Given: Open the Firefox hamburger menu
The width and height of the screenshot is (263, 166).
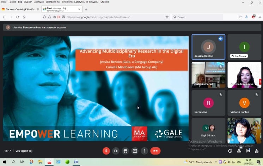Looking at the screenshot, I should click(x=259, y=17).
